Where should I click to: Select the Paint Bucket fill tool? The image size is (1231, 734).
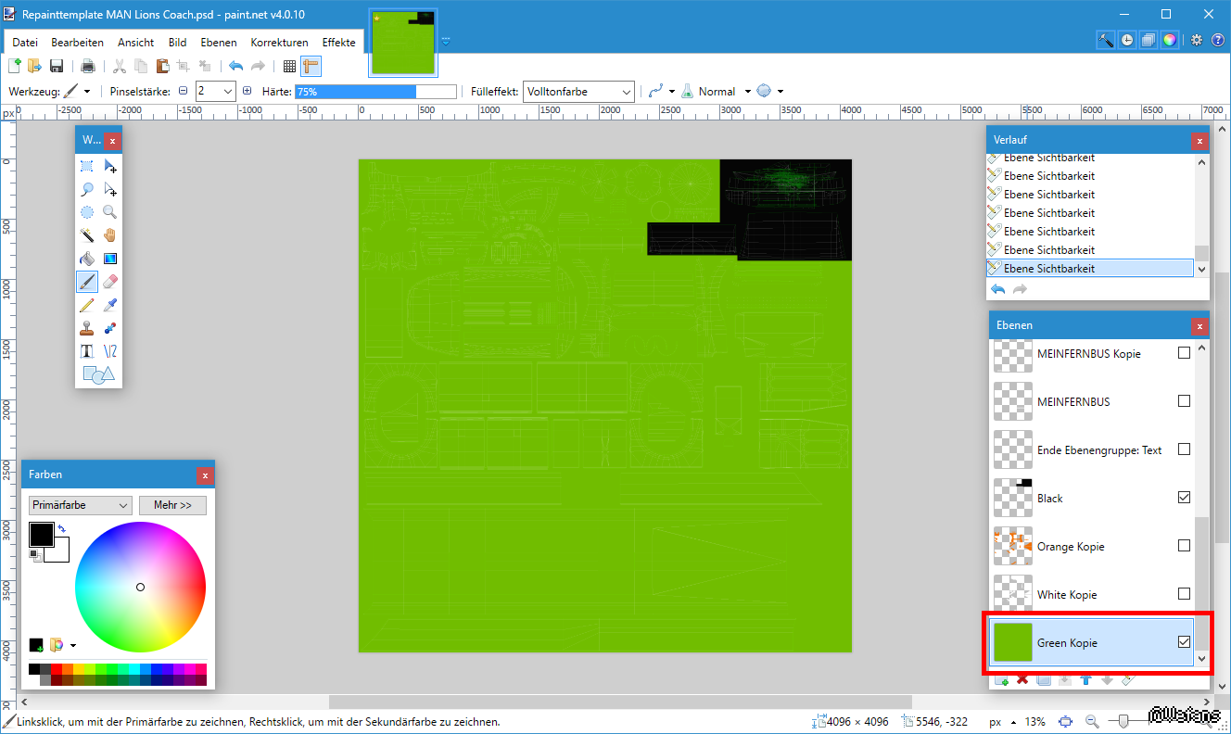[x=86, y=259]
